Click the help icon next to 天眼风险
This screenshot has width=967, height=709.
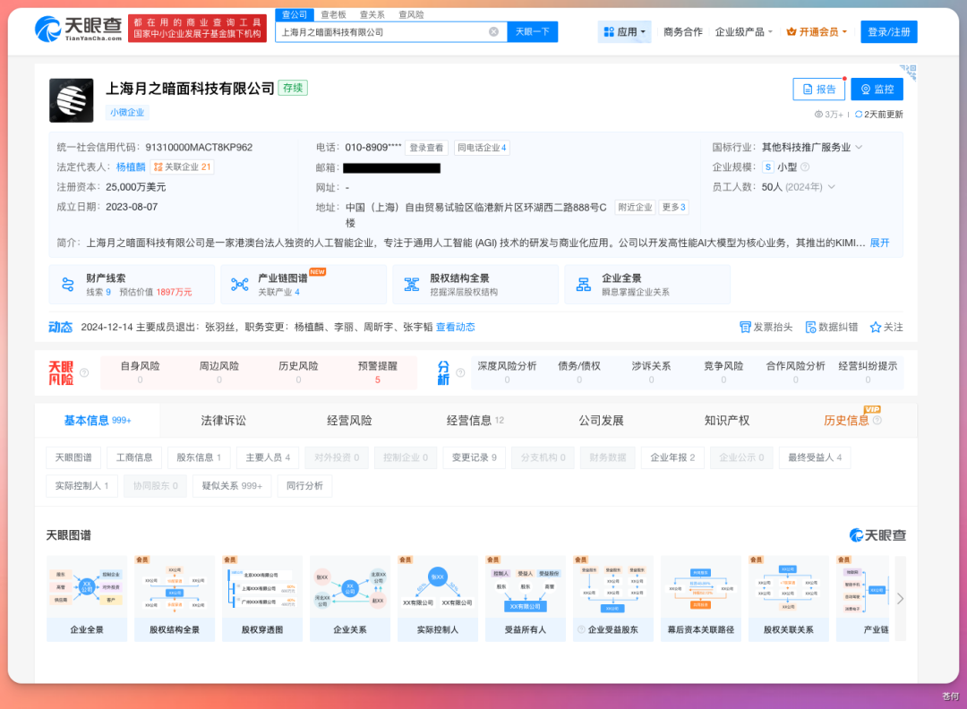tap(84, 373)
